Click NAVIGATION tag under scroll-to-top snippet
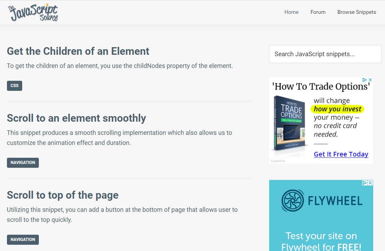Image resolution: width=385 pixels, height=251 pixels. [23, 240]
